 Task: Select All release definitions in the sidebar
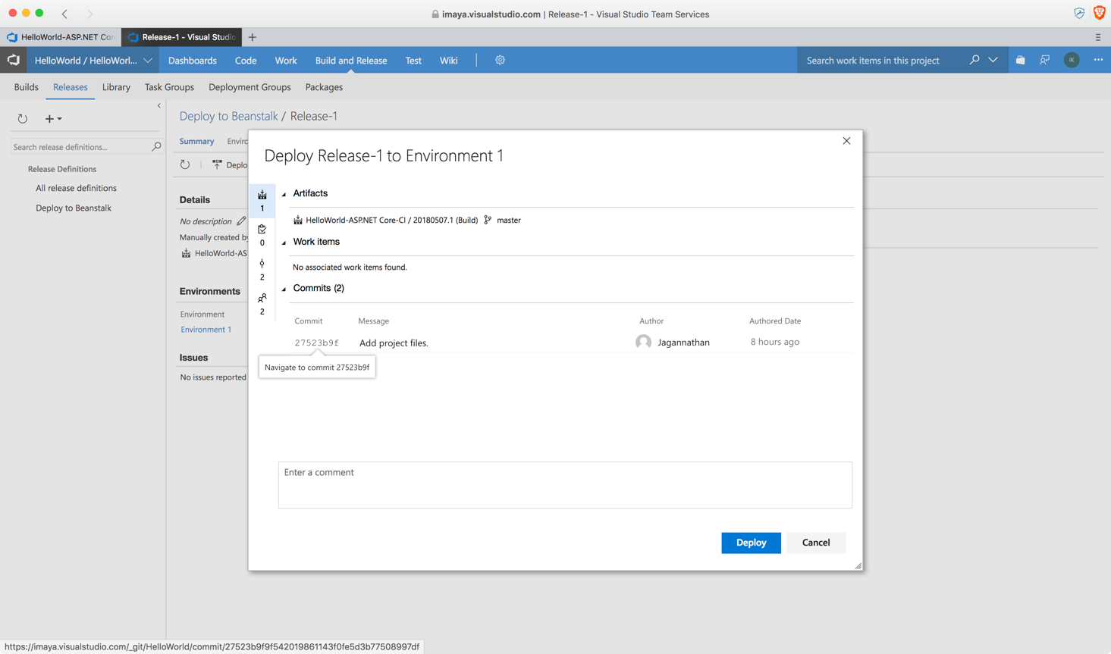click(76, 188)
